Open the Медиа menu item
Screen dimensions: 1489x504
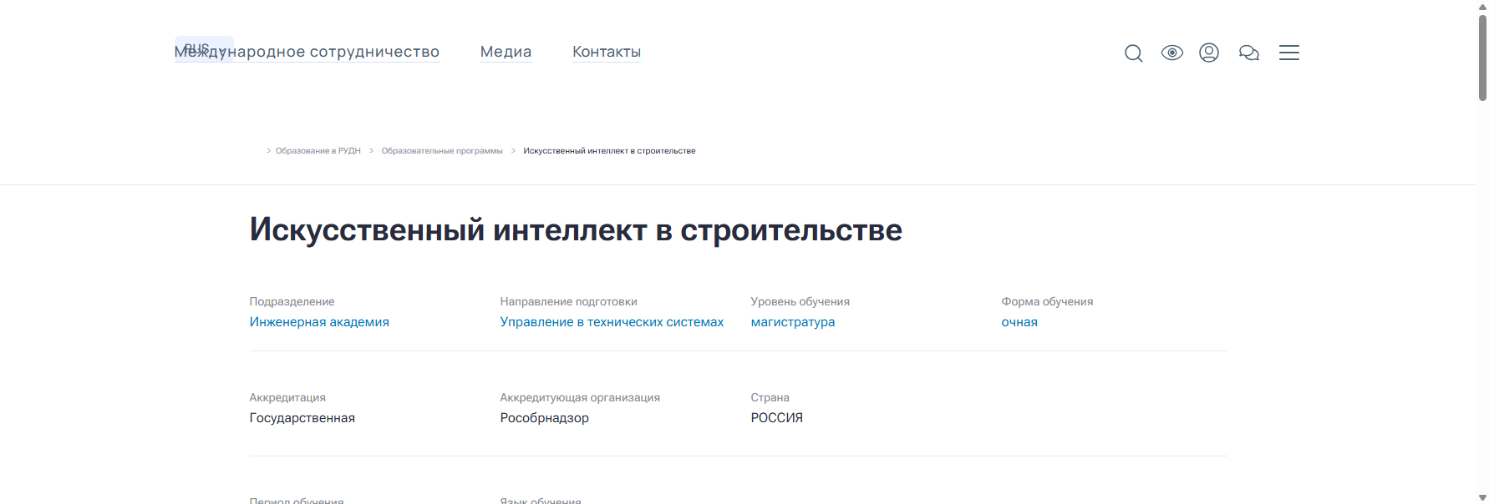506,52
